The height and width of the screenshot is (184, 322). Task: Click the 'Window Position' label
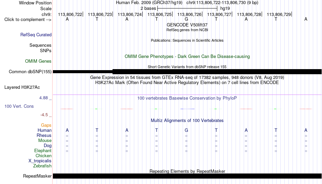pyautogui.click(x=35, y=3)
